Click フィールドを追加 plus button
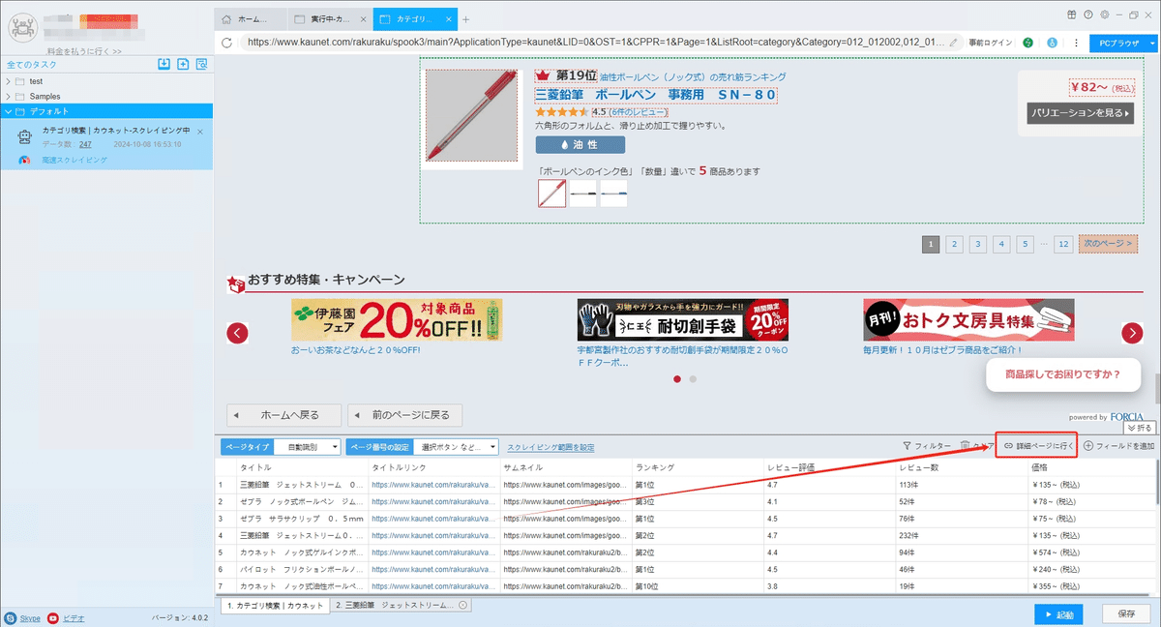1161x627 pixels. pyautogui.click(x=1118, y=446)
